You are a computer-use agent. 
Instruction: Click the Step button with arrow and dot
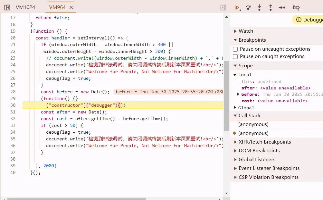click(282, 8)
